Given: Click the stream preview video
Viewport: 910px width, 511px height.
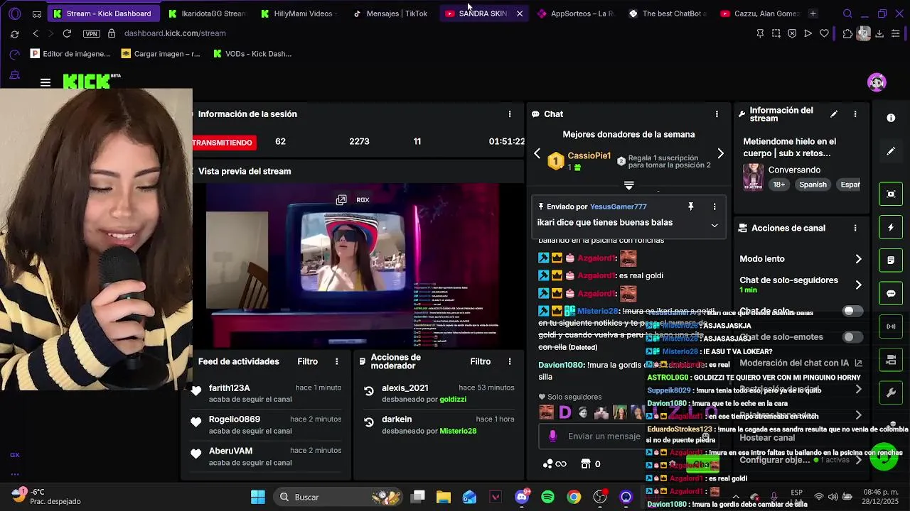Looking at the screenshot, I should 352,266.
